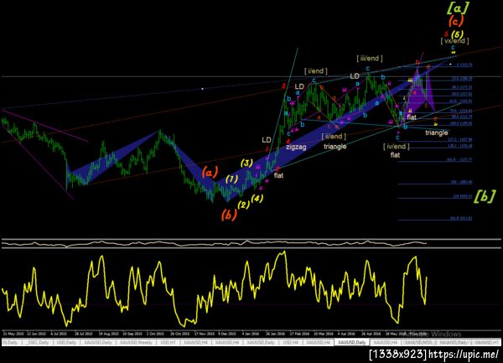The height and width of the screenshot is (363, 503).
Task: Click the 4 Apr 2016 date label
Action: point(346,334)
